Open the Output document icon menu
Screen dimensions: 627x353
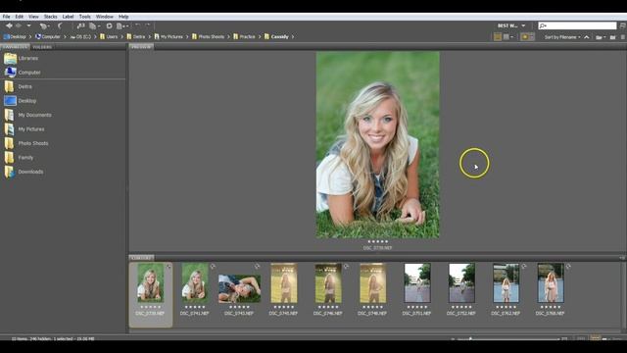pyautogui.click(x=122, y=25)
